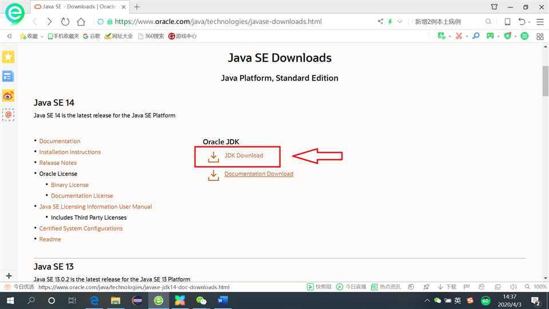Open WeChat from the taskbar
This screenshot has height=309, width=549.
click(201, 300)
